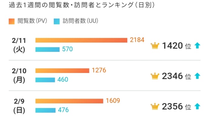The height and width of the screenshot is (117, 209).
Task: Click the 1420 位 ranking text
Action: point(177,46)
